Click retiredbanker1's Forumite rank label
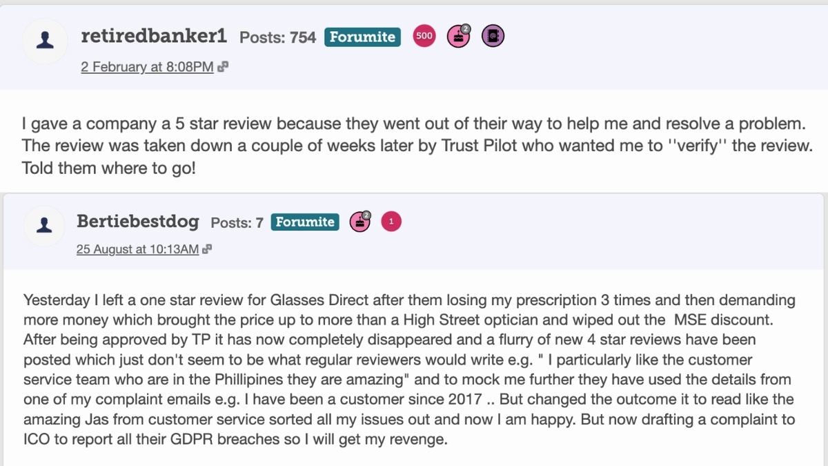The width and height of the screenshot is (828, 466). [x=362, y=37]
